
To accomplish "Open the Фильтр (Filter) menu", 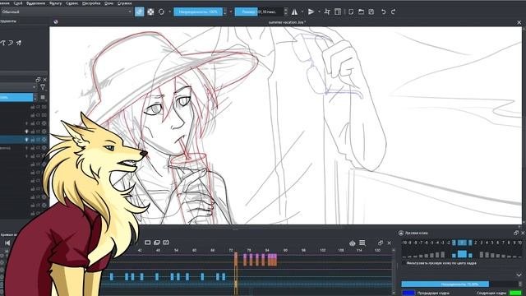I will click(x=55, y=3).
